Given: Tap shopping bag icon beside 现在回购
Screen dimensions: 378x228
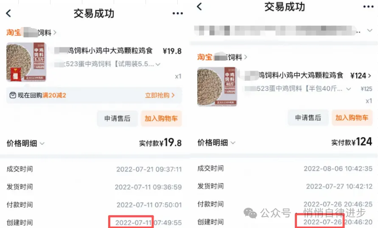Looking at the screenshot, I should coord(13,95).
